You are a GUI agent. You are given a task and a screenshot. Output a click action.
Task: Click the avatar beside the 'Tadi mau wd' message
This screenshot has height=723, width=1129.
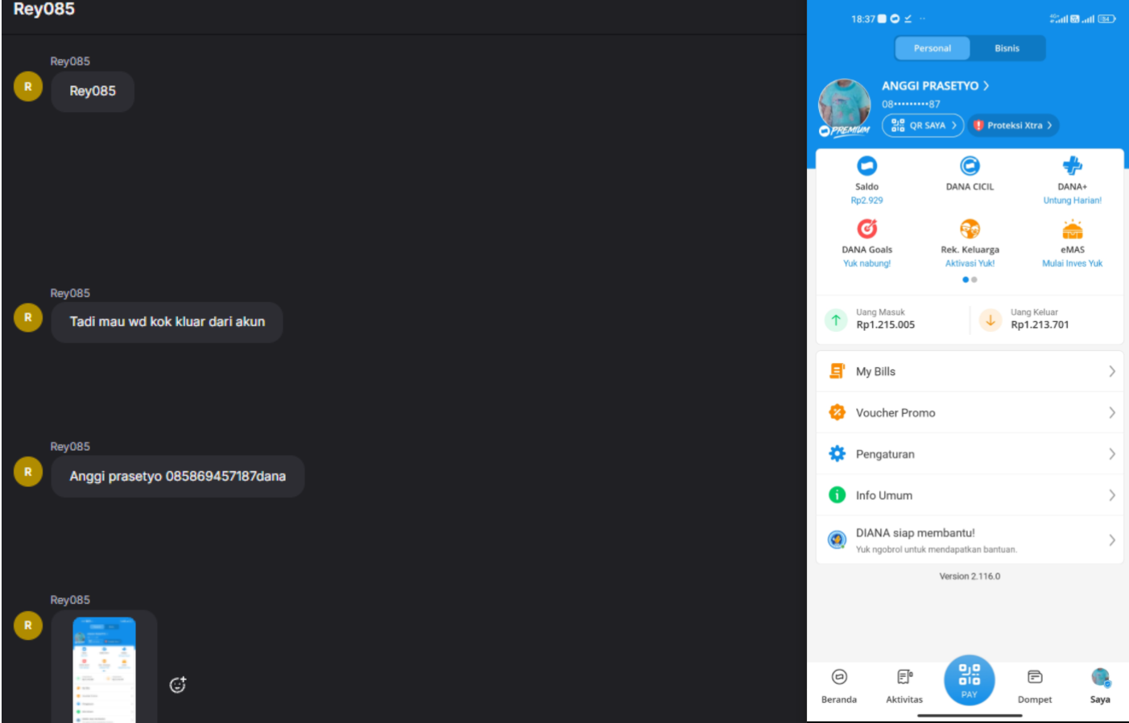click(28, 318)
